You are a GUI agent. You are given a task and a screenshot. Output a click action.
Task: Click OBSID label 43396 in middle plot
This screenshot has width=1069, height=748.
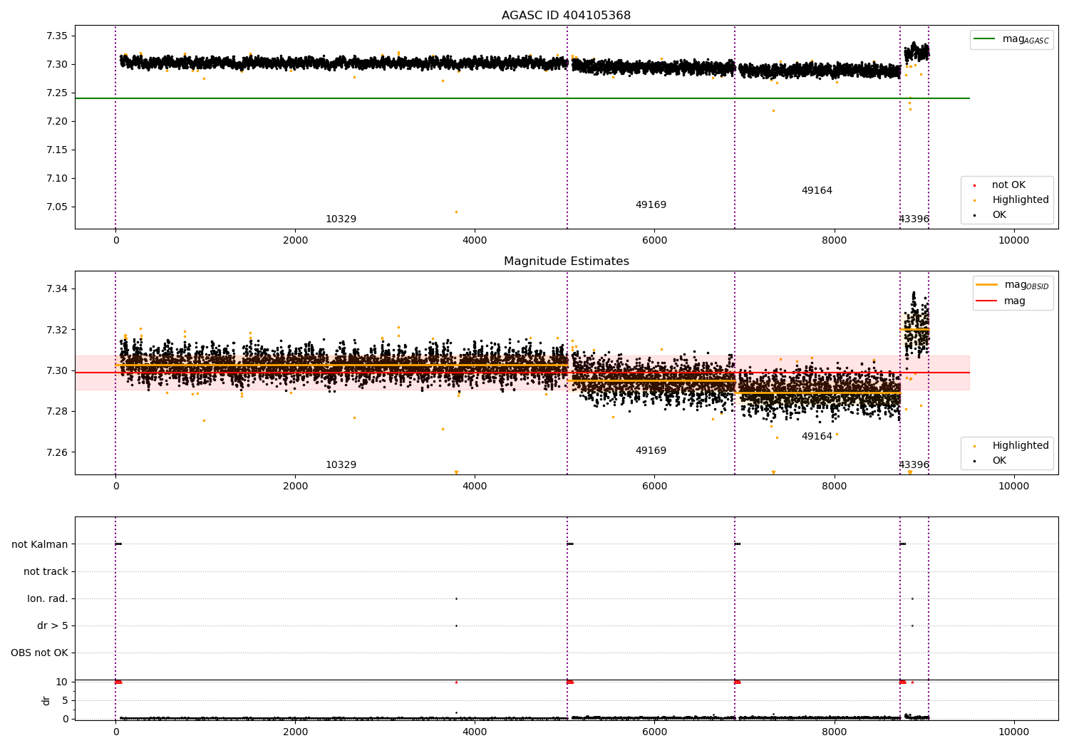point(914,465)
